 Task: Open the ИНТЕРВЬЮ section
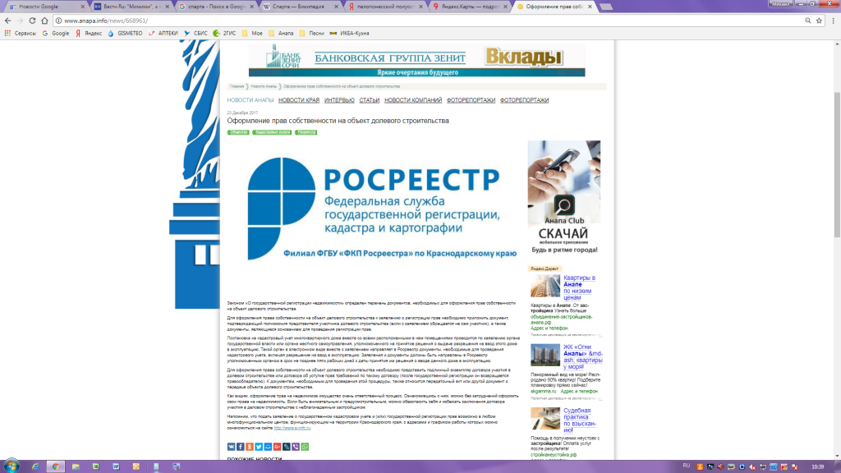339,100
